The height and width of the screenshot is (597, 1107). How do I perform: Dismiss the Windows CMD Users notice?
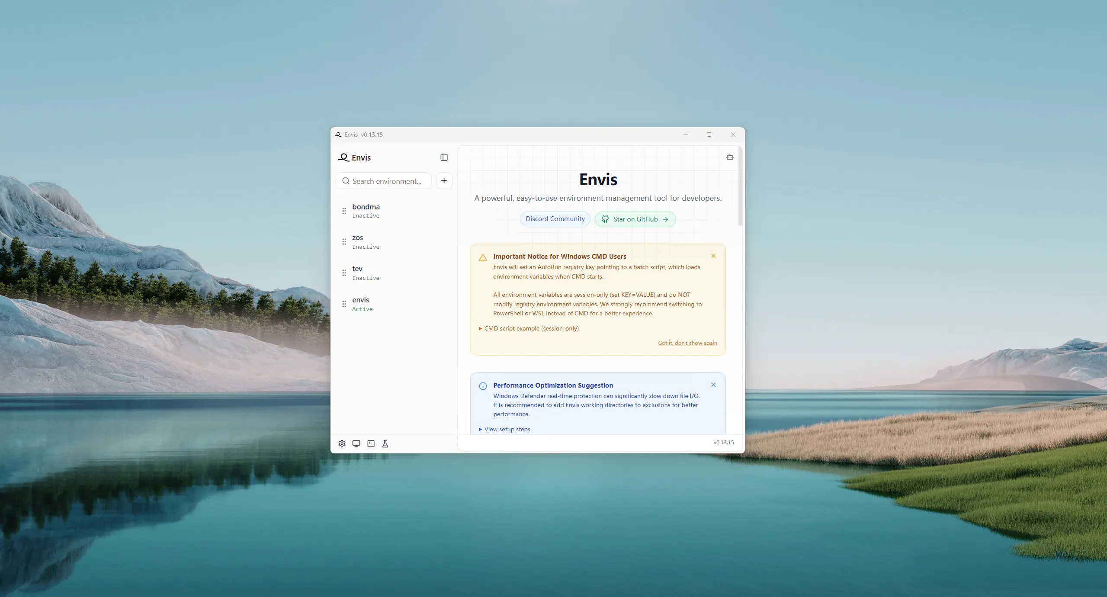[x=713, y=256]
